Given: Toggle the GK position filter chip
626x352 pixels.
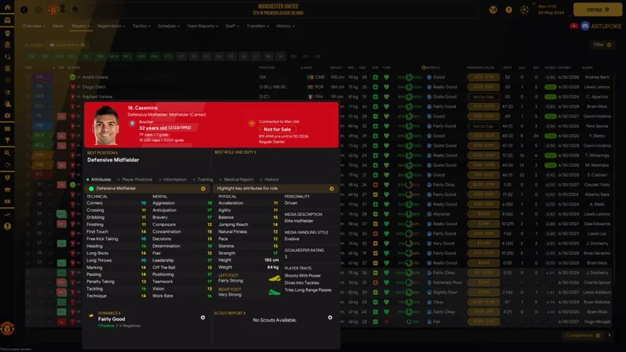Looking at the screenshot, I should click(31, 57).
